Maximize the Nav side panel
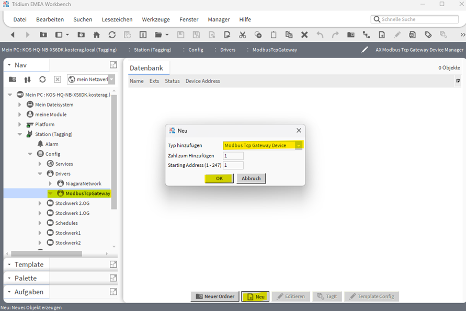Screen dimensions: 466x311 (113, 65)
